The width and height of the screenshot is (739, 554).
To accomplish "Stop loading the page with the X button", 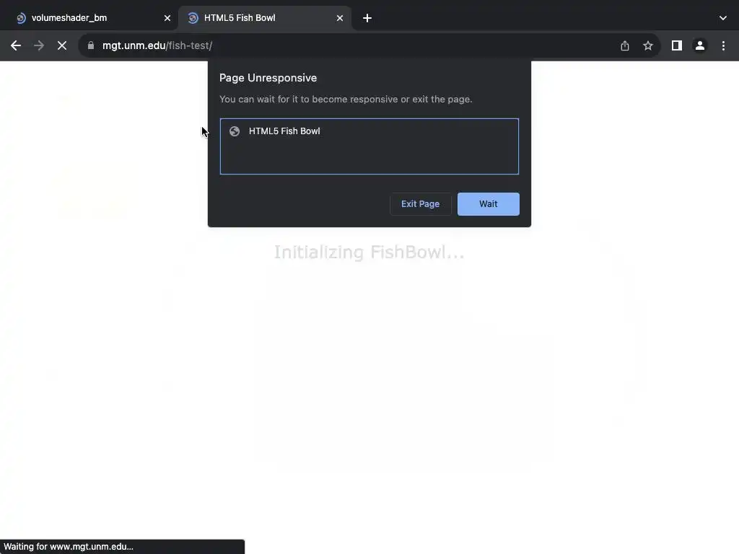I will coord(62,45).
